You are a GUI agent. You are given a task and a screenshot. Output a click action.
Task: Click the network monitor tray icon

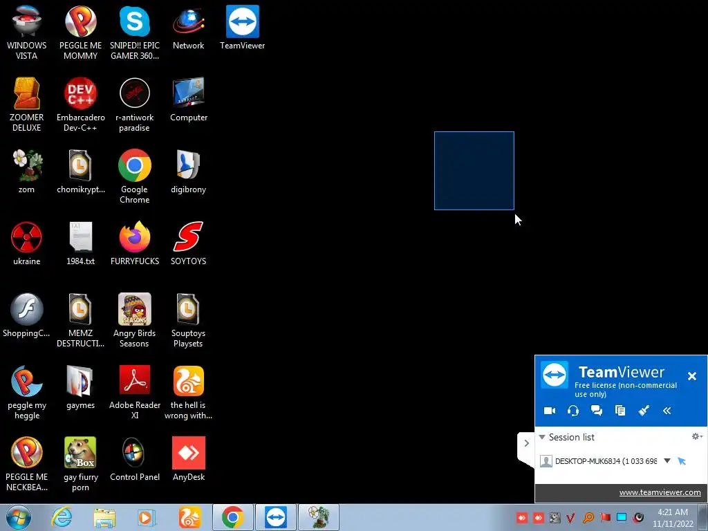tap(622, 517)
